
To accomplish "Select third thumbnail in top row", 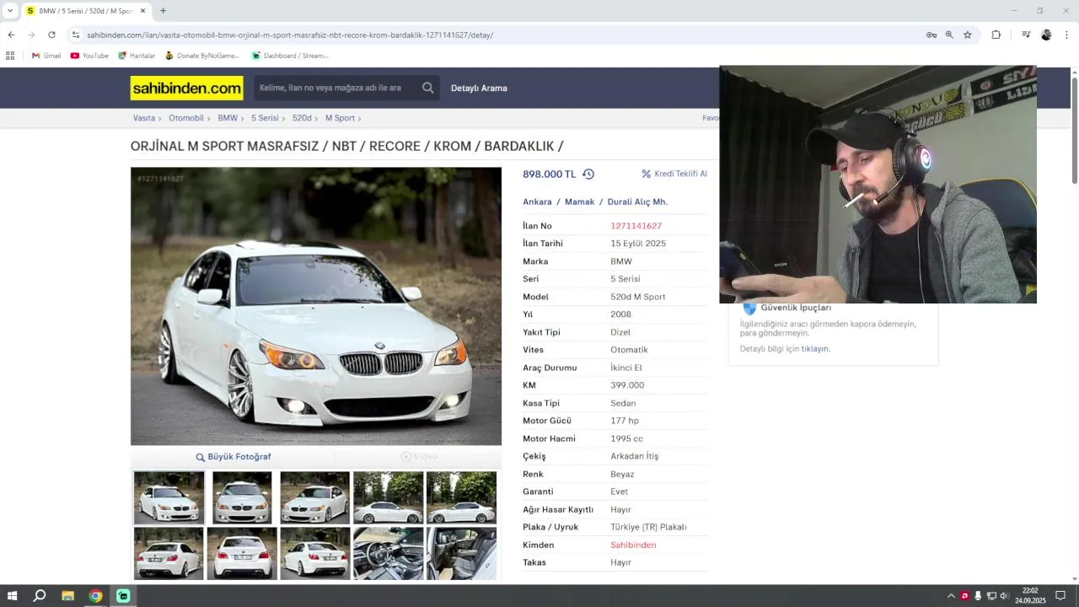I will coord(315,497).
